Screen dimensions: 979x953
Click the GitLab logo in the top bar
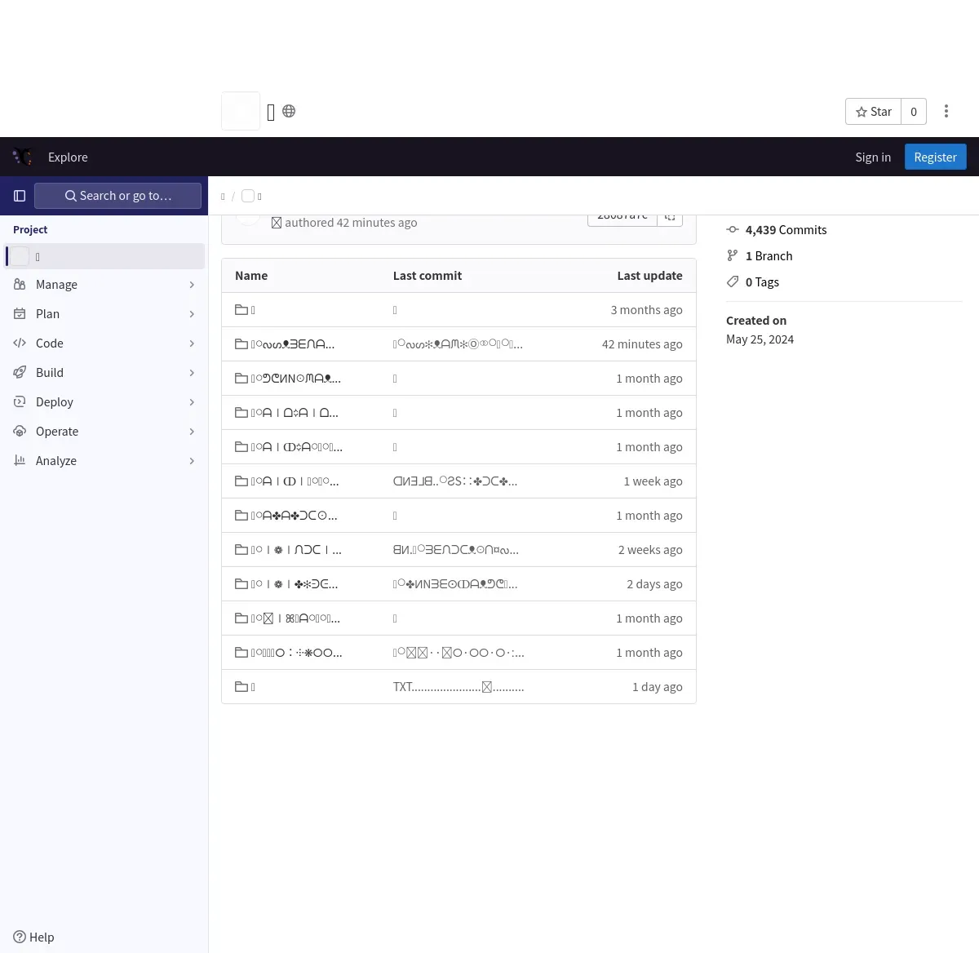click(x=23, y=157)
